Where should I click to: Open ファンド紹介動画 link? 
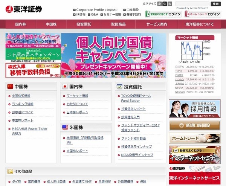coord(133,139)
